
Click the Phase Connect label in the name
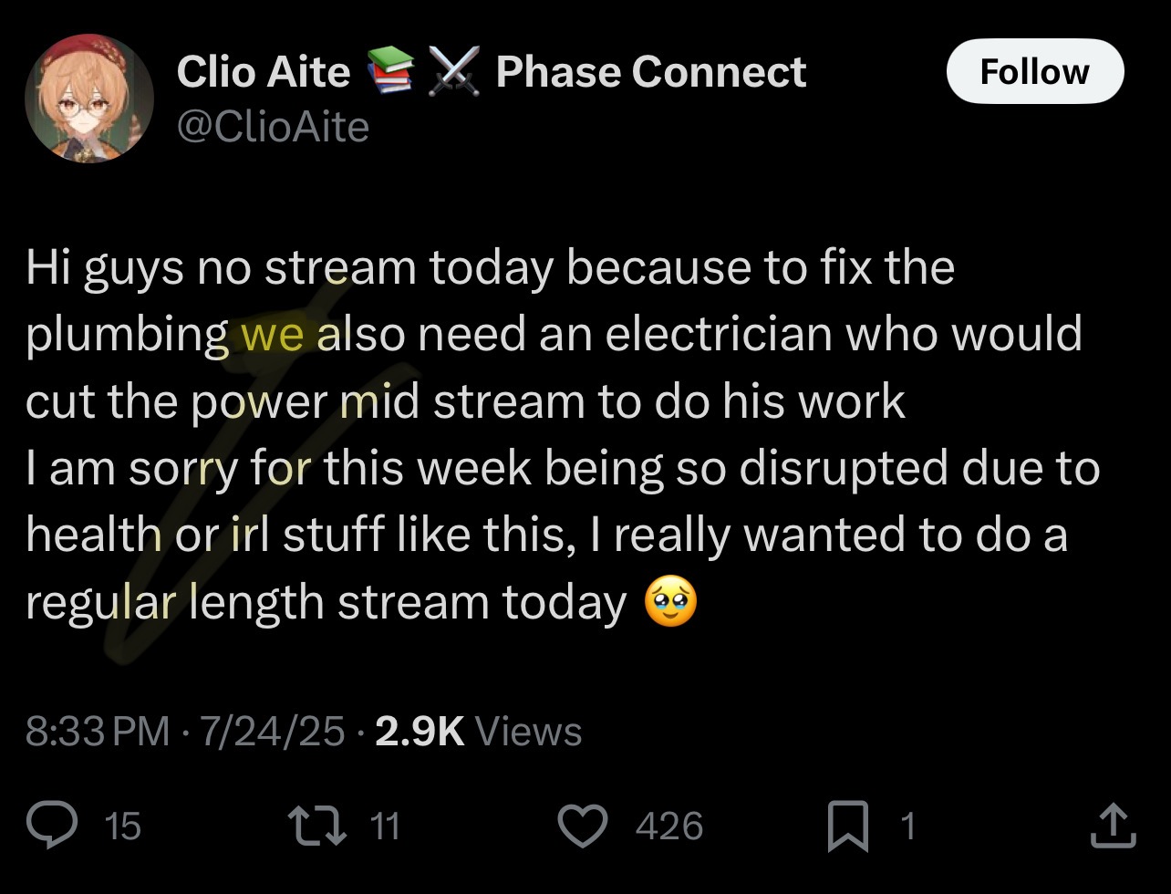(650, 72)
